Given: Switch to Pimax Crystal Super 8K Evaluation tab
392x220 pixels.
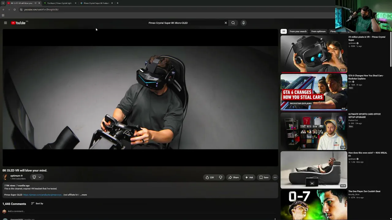Looking at the screenshot, I should coord(96,3).
